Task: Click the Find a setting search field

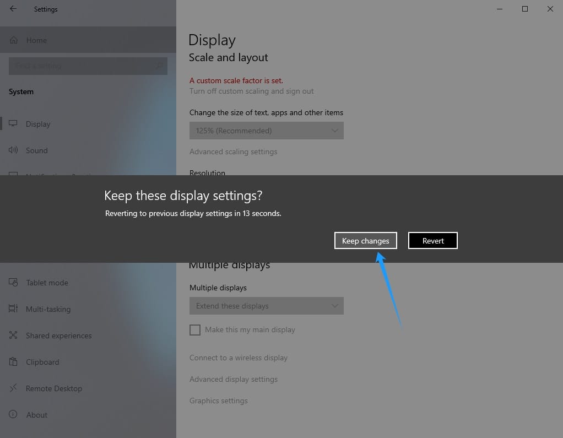Action: [83, 66]
